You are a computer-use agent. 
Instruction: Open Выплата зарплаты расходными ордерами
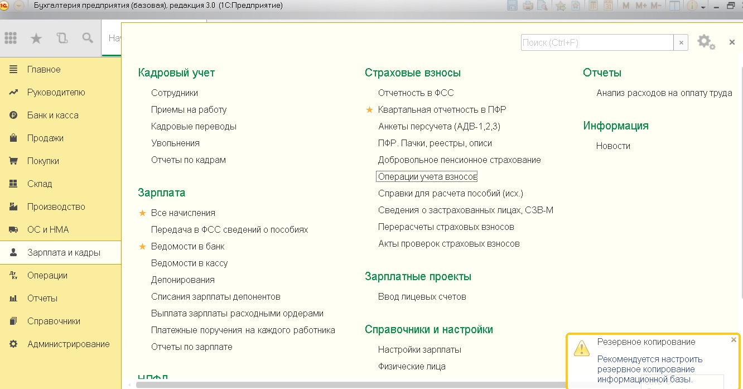click(237, 313)
